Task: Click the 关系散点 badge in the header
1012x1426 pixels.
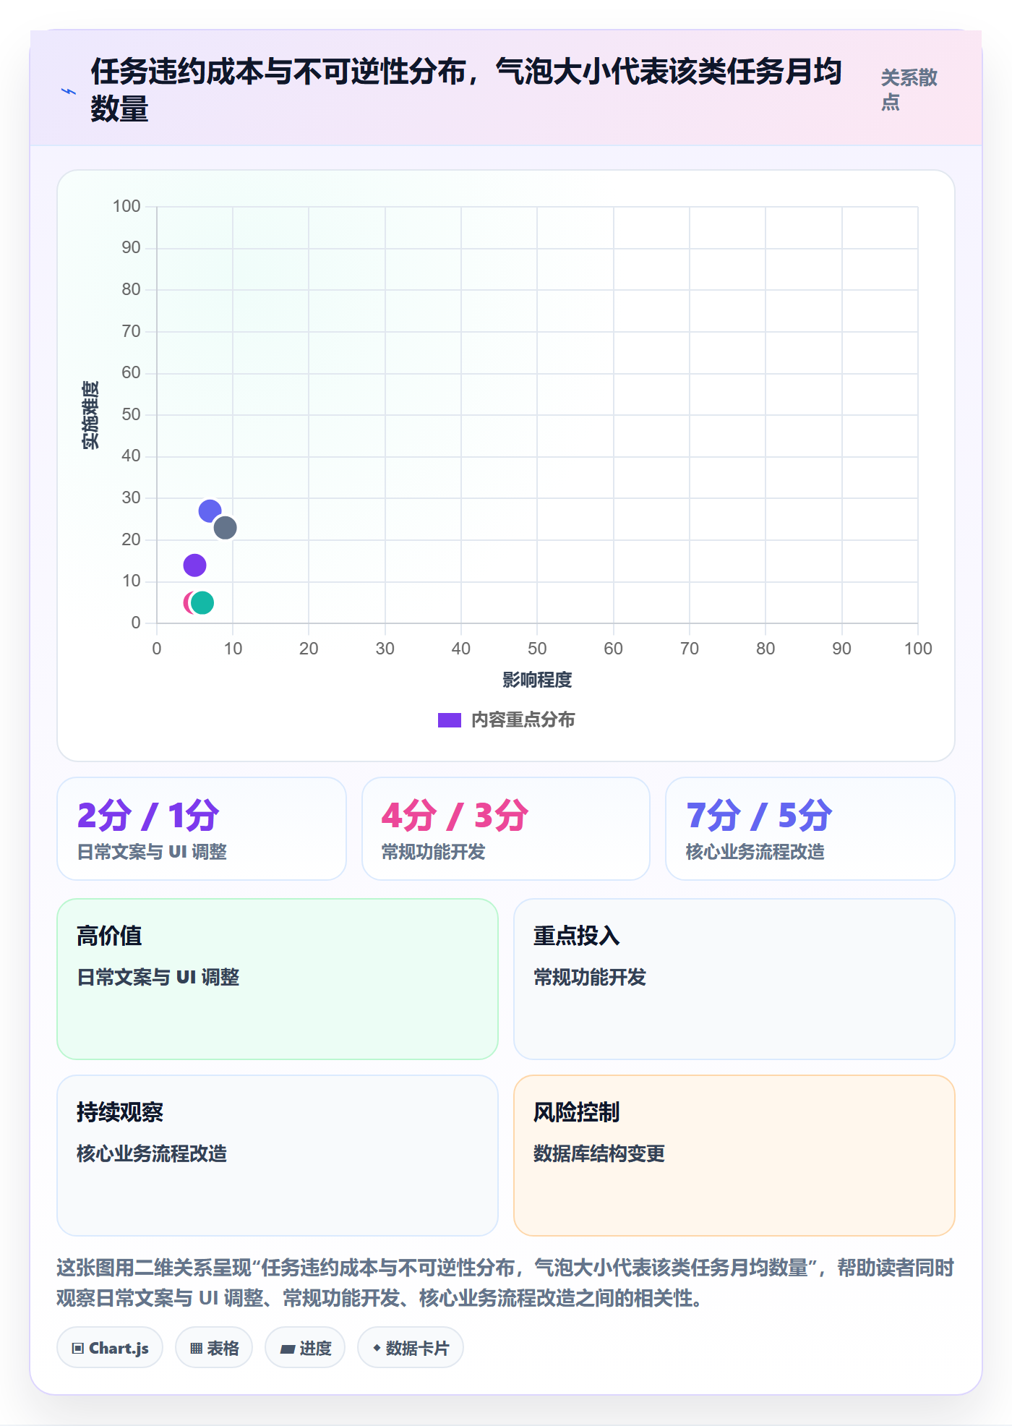Action: click(909, 90)
